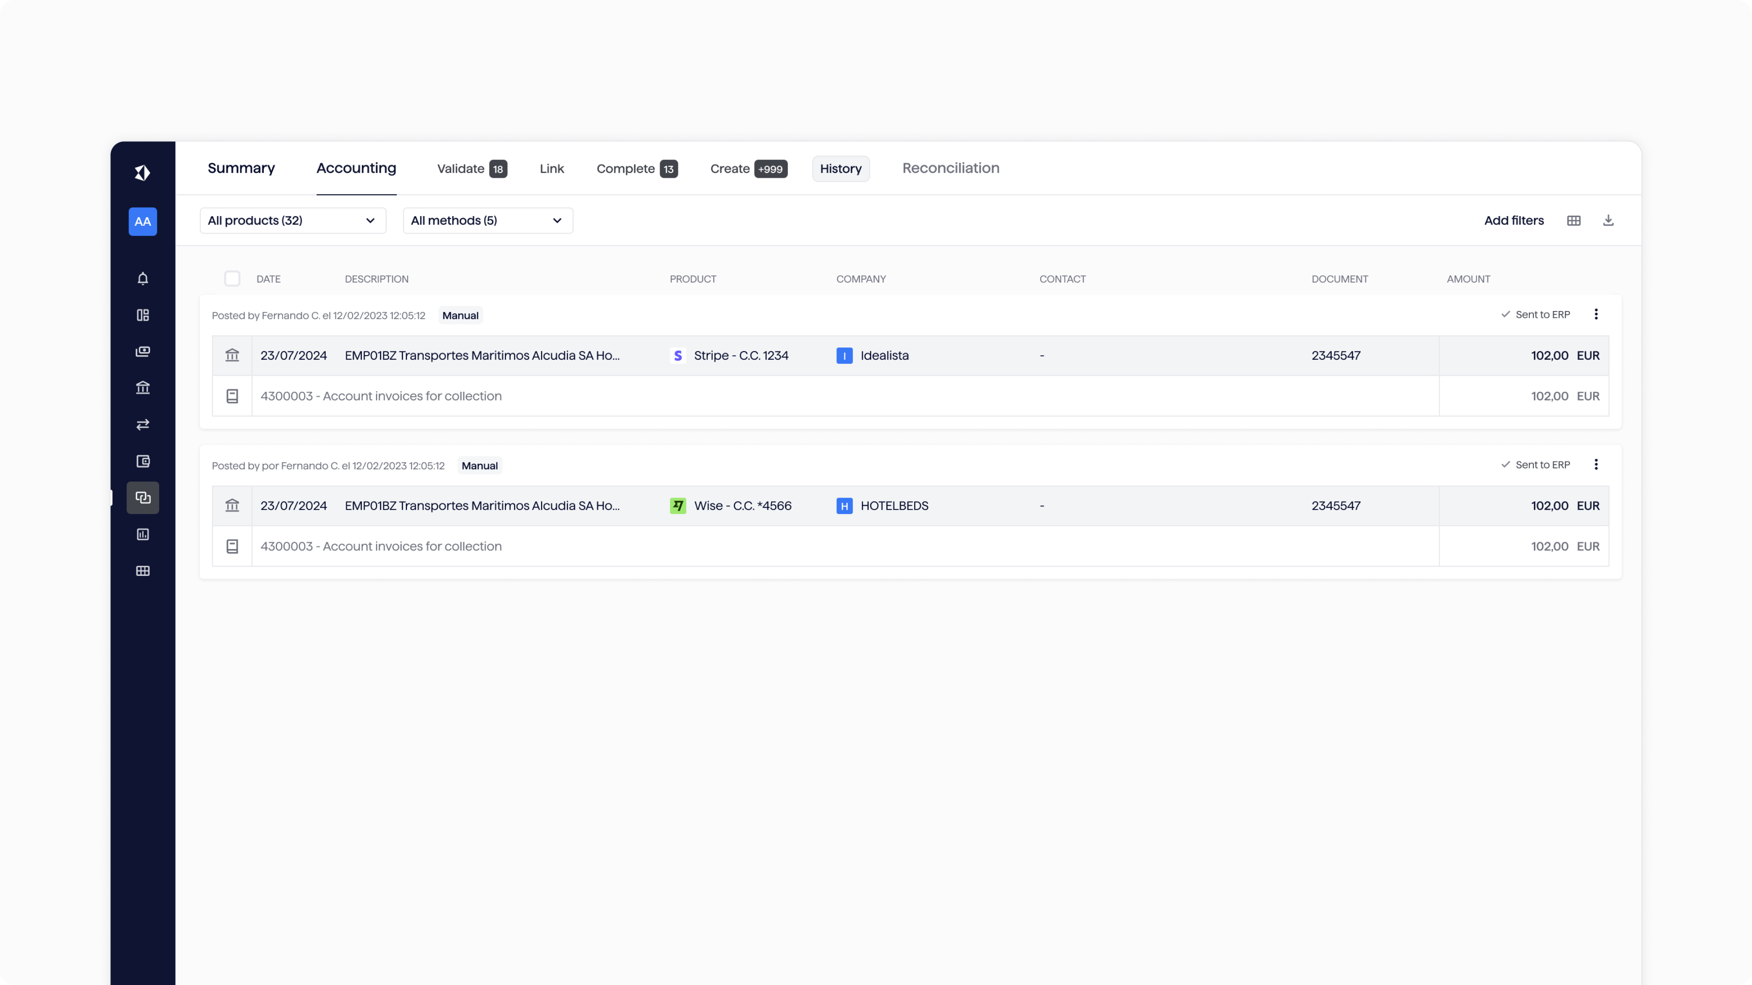Click the AA account avatar button
This screenshot has height=985, width=1752.
tap(142, 222)
